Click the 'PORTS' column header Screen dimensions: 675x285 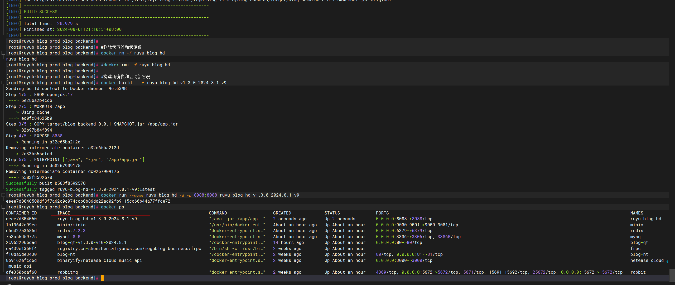coord(382,213)
